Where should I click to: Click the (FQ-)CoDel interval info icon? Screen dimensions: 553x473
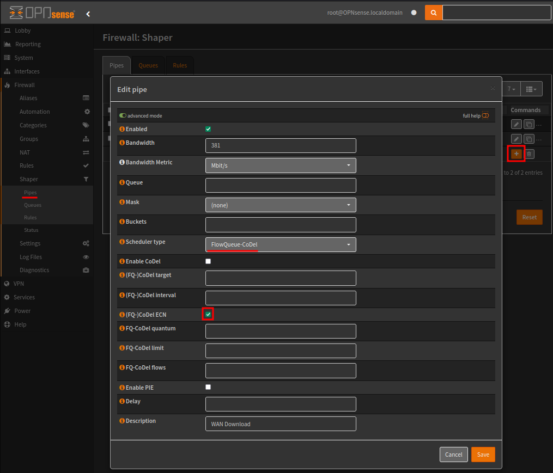122,295
